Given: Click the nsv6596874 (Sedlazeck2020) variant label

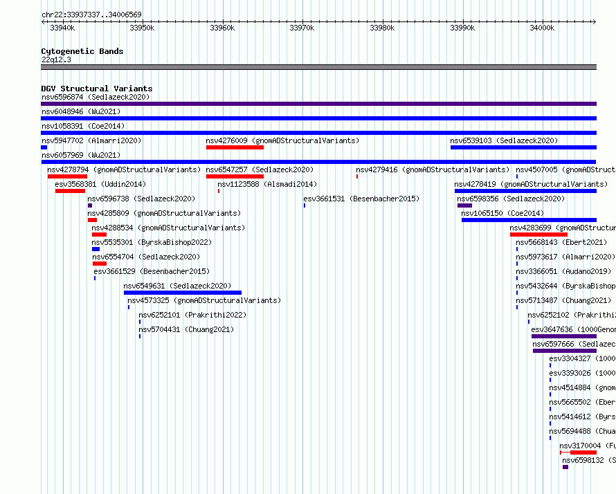Looking at the screenshot, I should (96, 97).
